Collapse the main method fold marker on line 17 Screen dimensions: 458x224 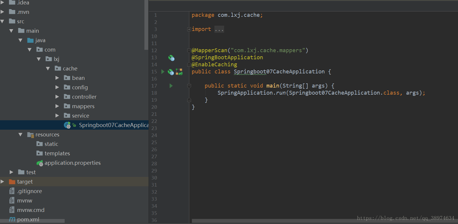point(189,86)
